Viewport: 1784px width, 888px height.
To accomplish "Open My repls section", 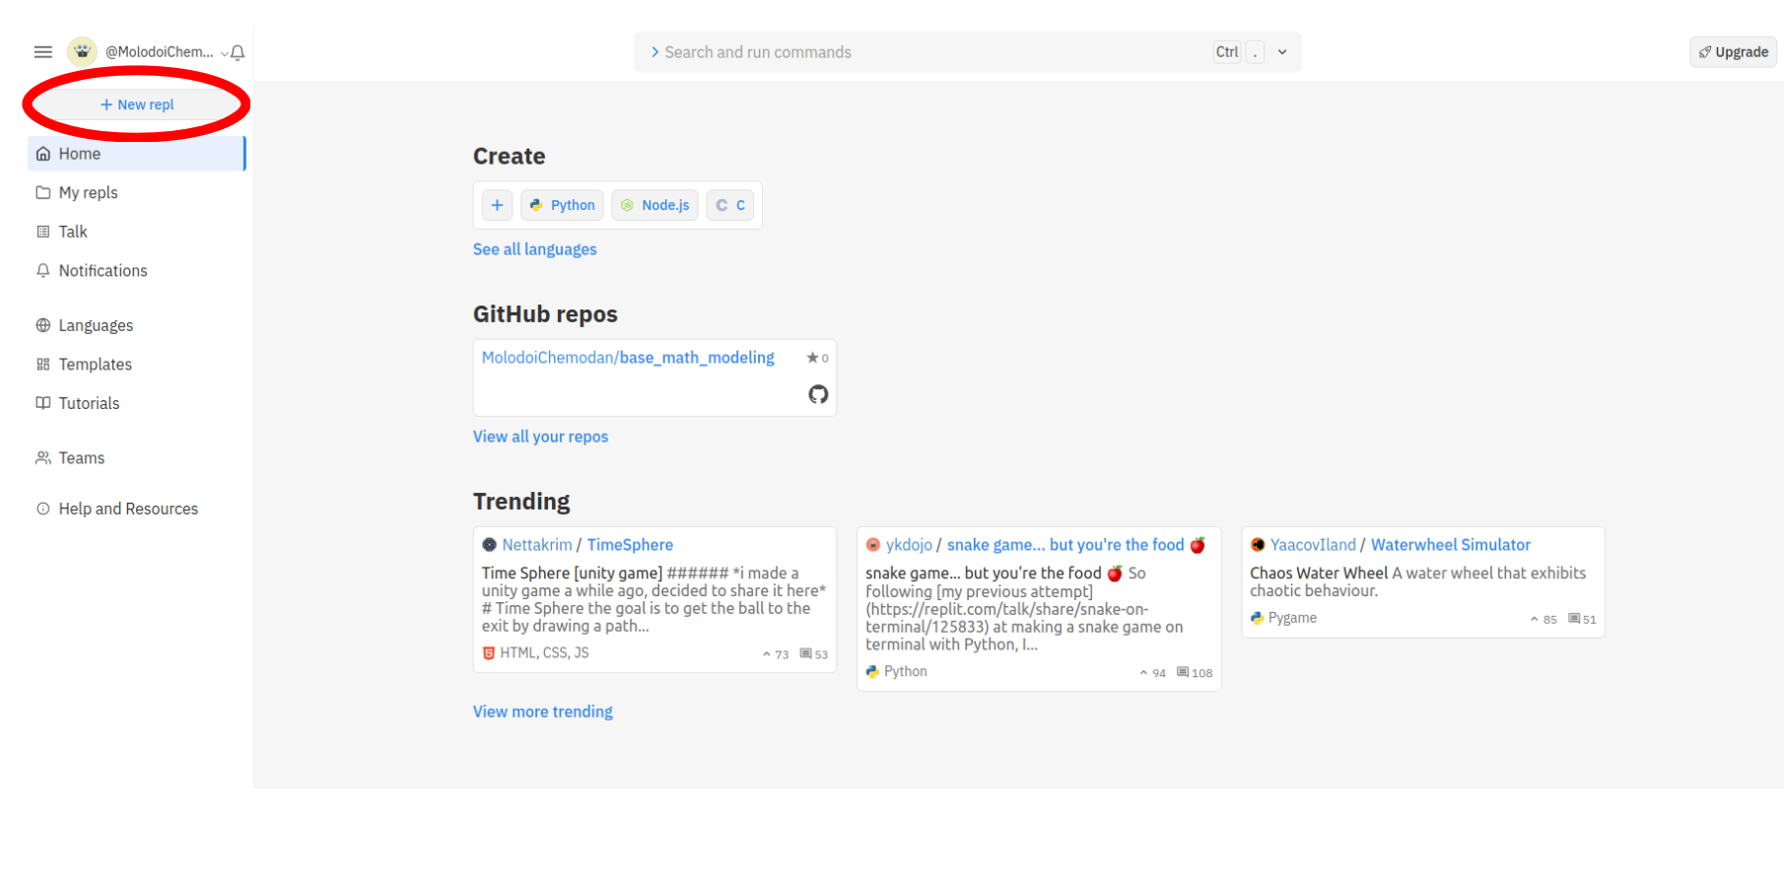I will tap(137, 192).
